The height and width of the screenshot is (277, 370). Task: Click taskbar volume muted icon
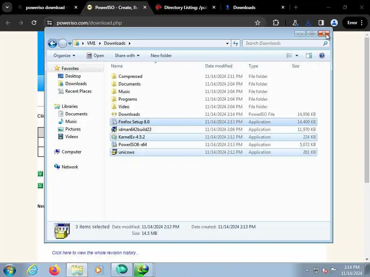pyautogui.click(x=325, y=271)
